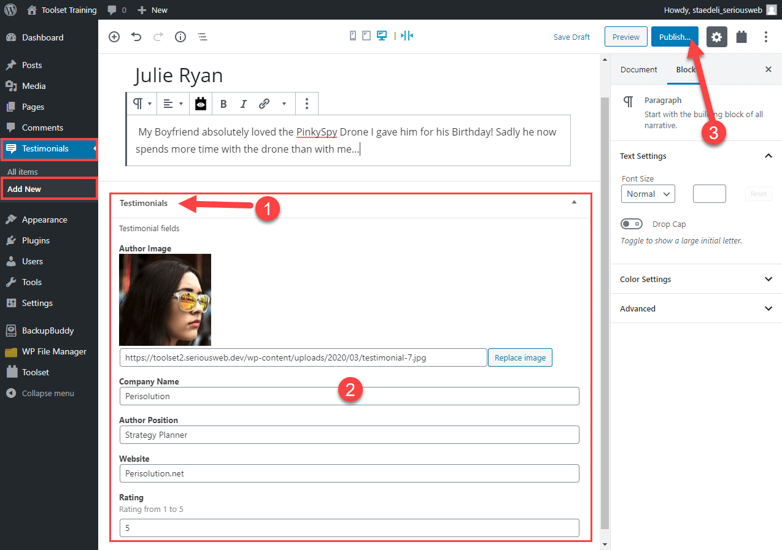
Task: Open the content structure info icon
Action: (180, 37)
